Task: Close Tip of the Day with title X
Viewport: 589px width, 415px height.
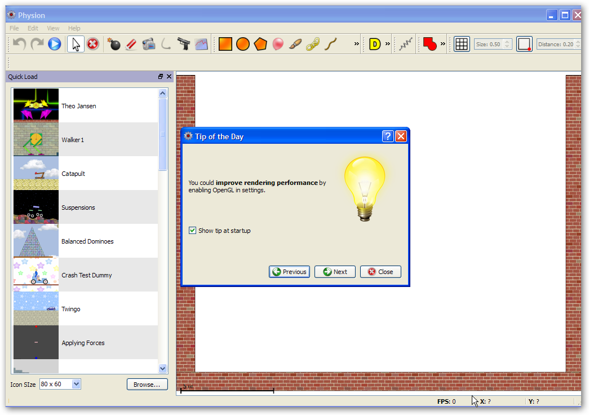Action: (401, 136)
